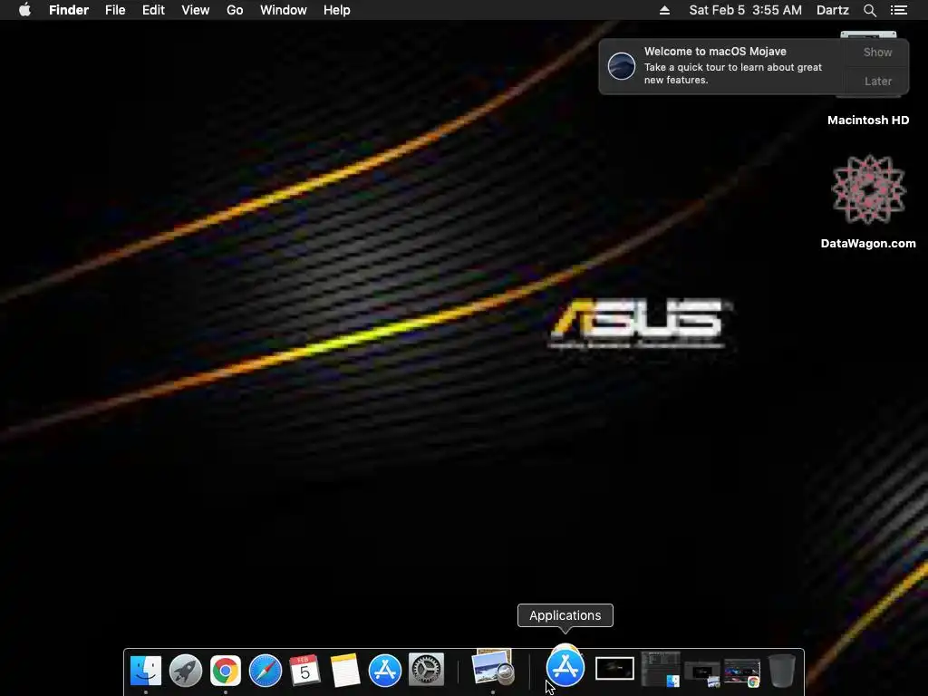Open the Apple menu
The height and width of the screenshot is (696, 928).
(24, 10)
